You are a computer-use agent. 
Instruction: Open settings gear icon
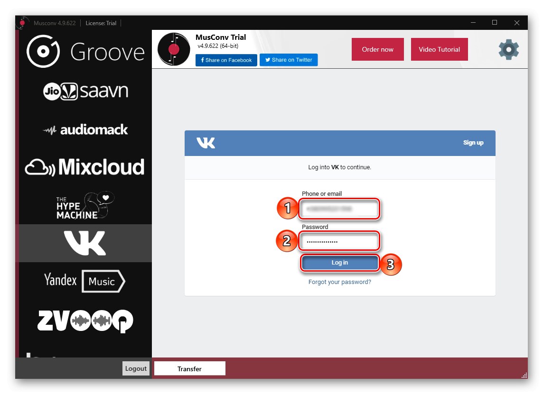point(508,49)
